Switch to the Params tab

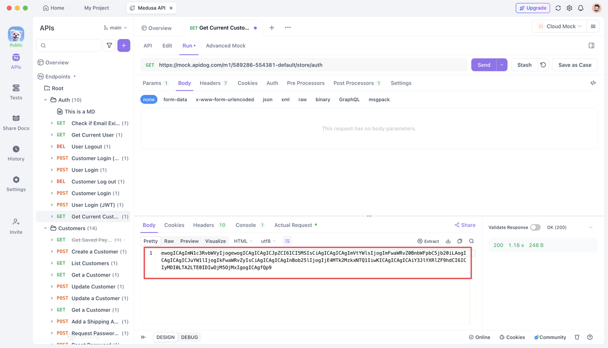click(x=155, y=83)
